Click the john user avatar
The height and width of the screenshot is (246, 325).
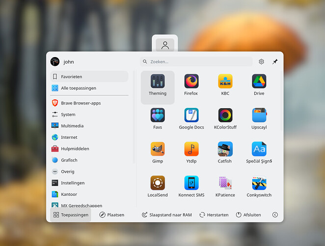click(55, 61)
